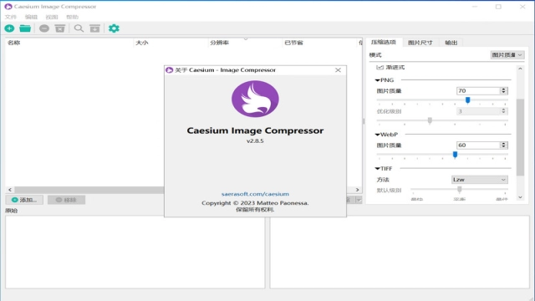
Task: Open the 帮助 (Help) menu
Action: (x=73, y=17)
